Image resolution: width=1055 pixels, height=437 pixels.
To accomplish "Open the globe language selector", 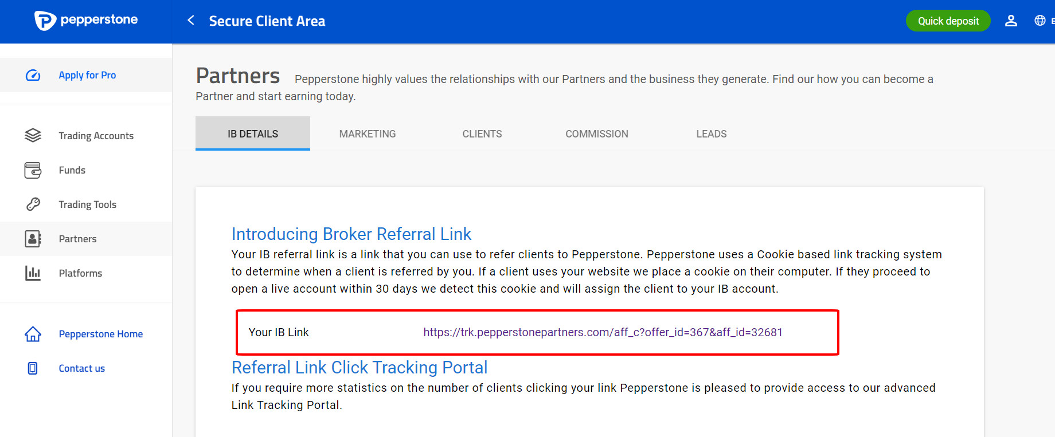I will (x=1040, y=21).
